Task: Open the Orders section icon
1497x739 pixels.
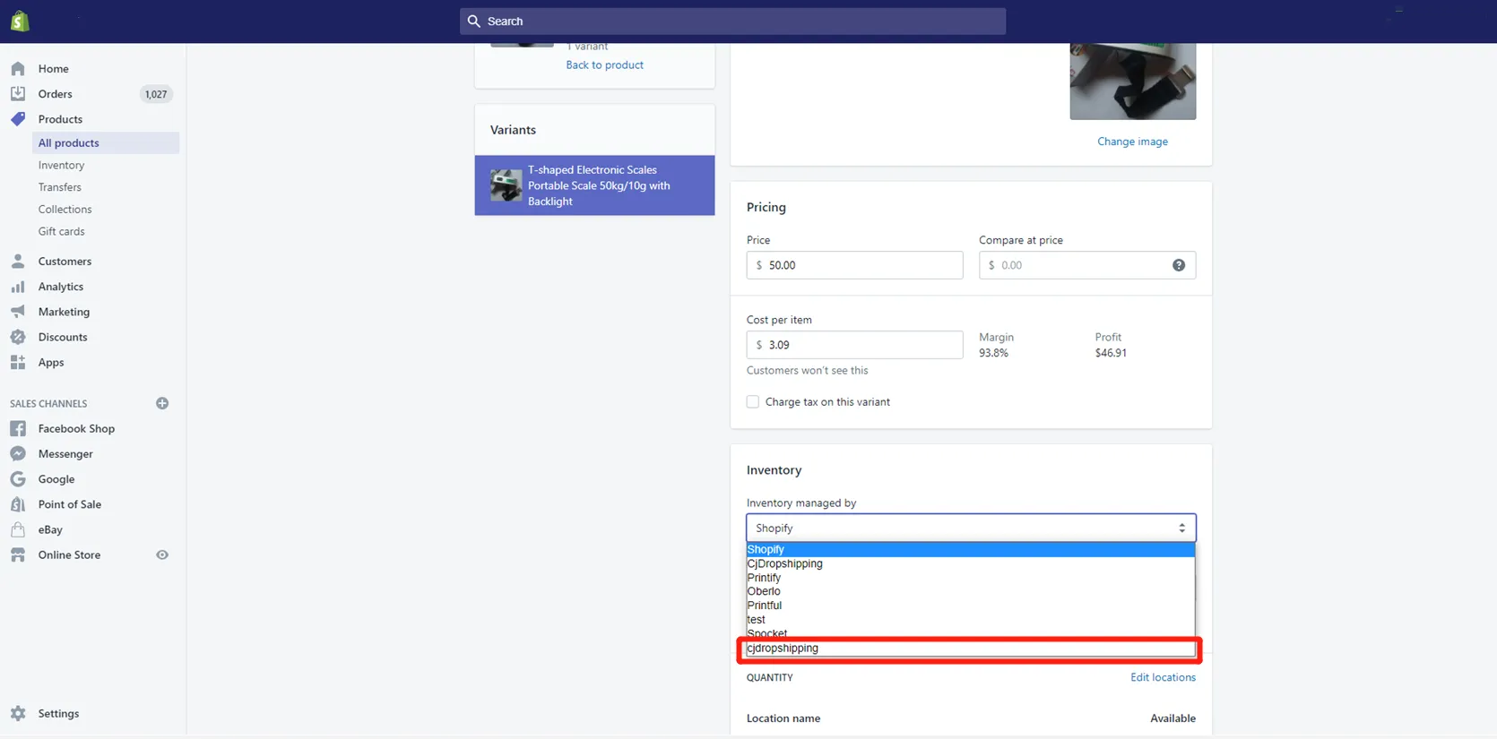Action: coord(18,94)
